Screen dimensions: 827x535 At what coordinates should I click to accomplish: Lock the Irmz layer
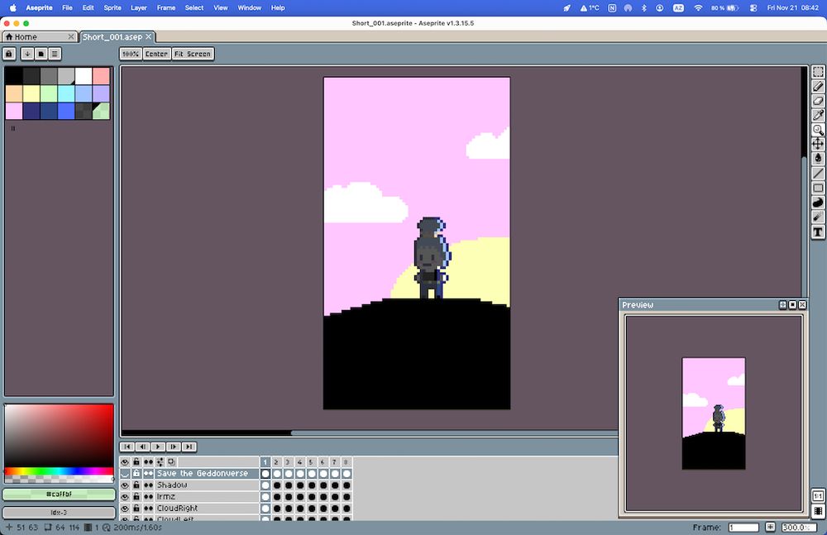tap(136, 496)
